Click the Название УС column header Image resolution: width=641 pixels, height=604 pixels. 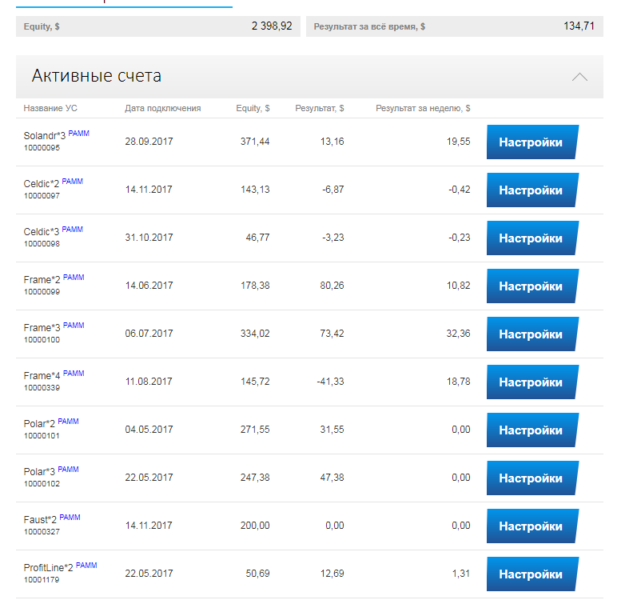50,108
